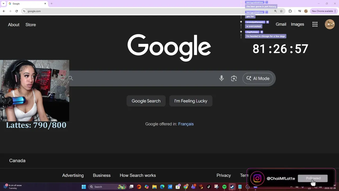Image resolution: width=339 pixels, height=191 pixels.
Task: Reload the google.com page
Action: pyautogui.click(x=16, y=11)
